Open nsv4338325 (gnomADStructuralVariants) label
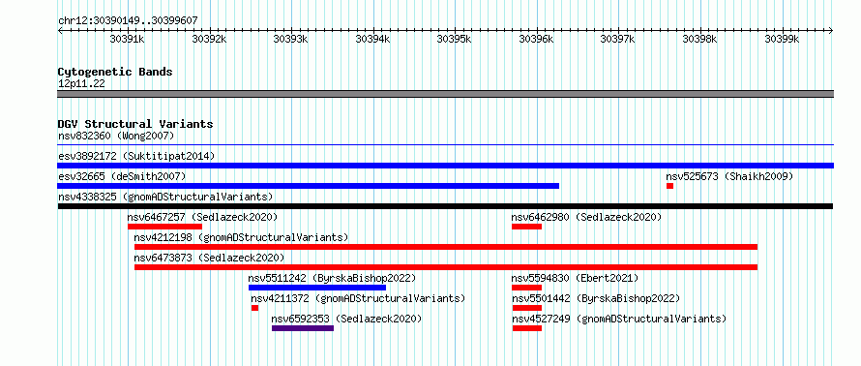861x366 pixels. click(165, 197)
